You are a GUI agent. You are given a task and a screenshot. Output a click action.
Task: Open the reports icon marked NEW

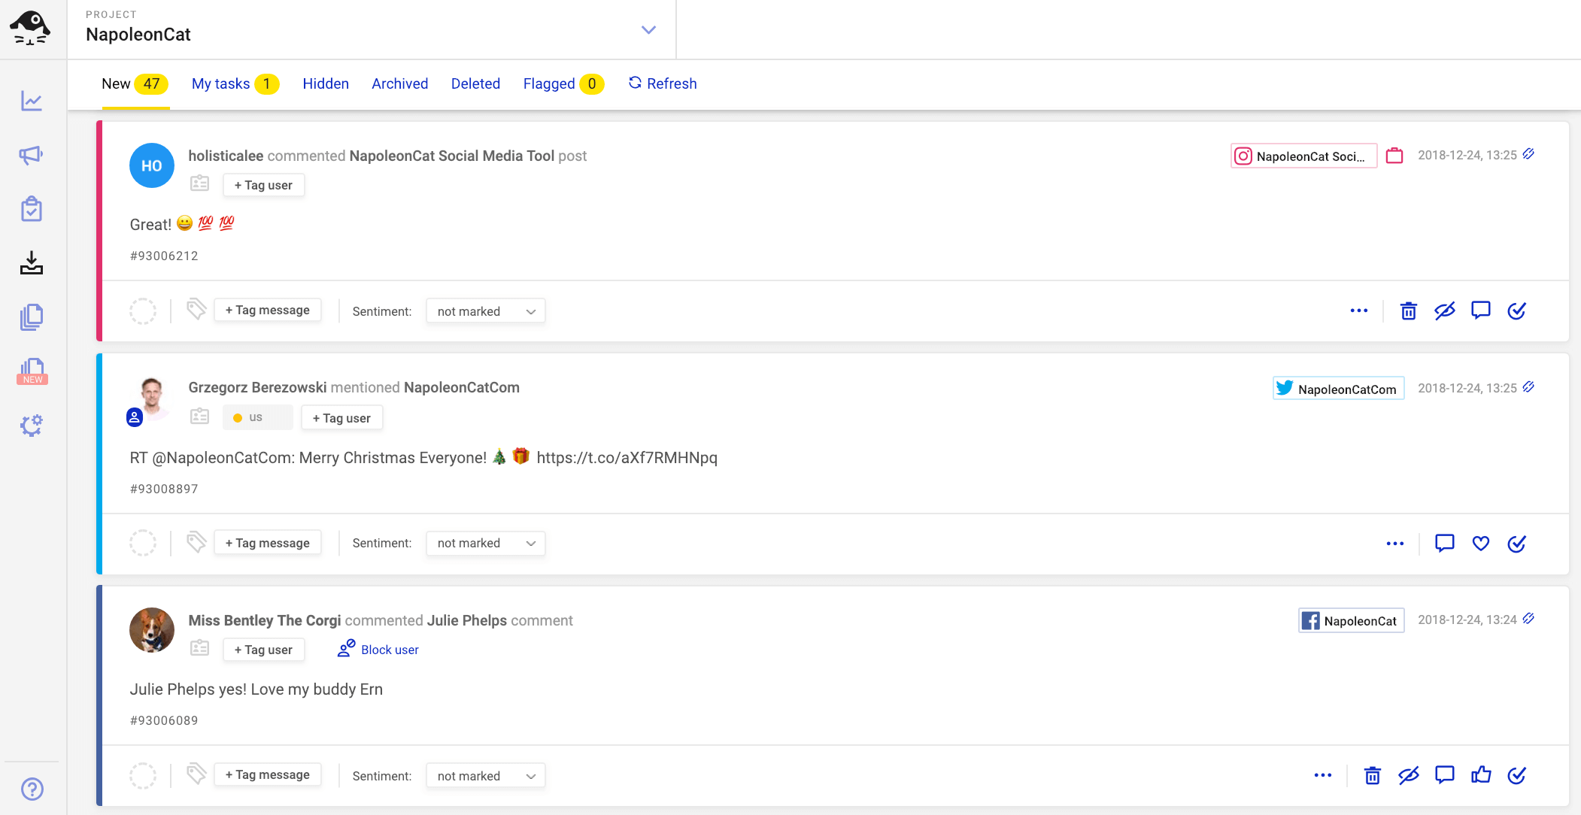(x=32, y=371)
